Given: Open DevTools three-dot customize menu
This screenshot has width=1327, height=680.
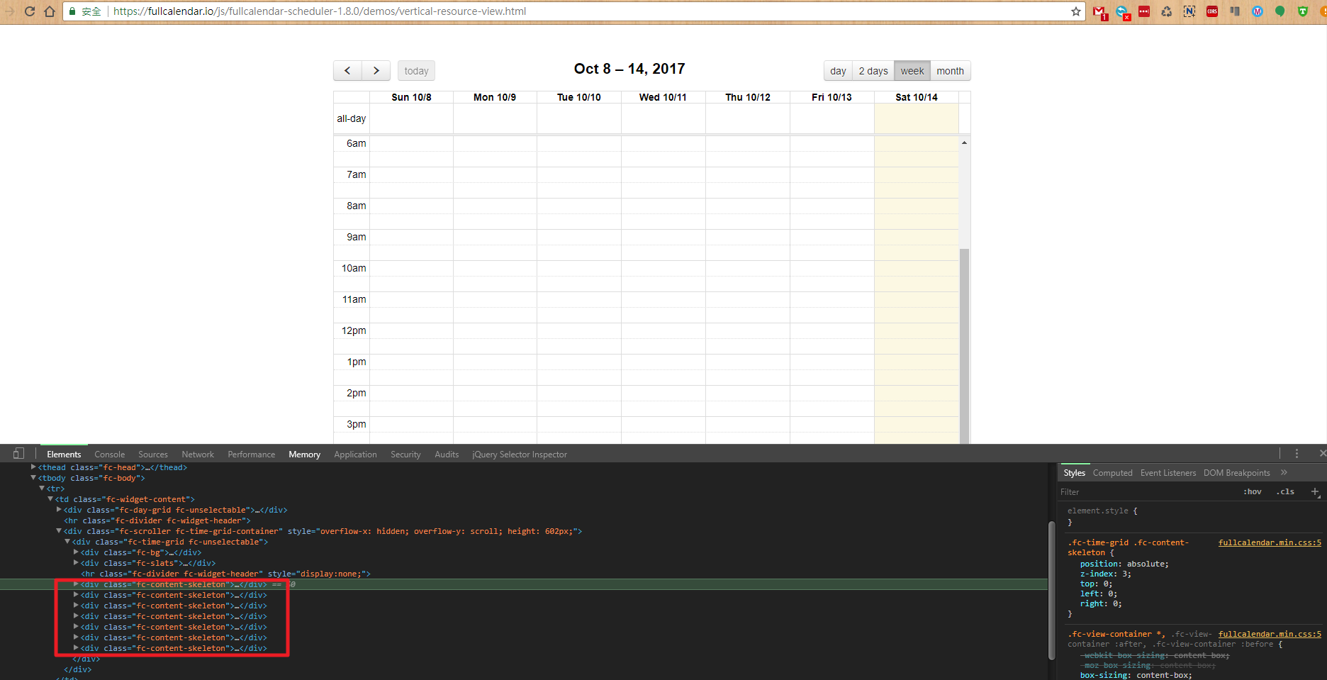Looking at the screenshot, I should [x=1297, y=454].
